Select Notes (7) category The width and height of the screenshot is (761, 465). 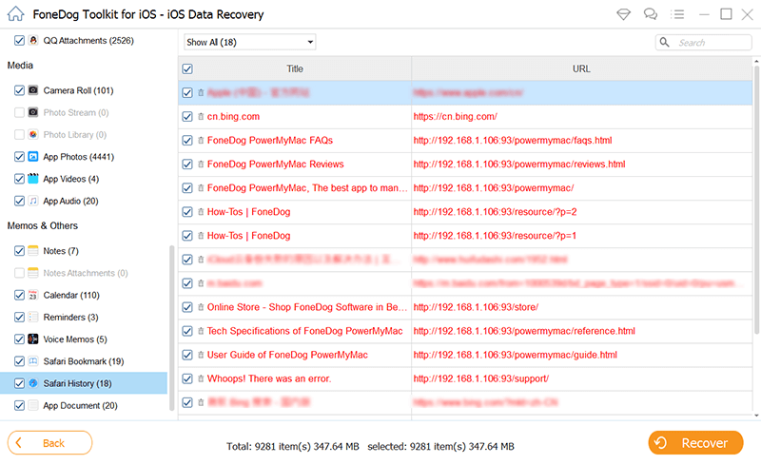61,250
